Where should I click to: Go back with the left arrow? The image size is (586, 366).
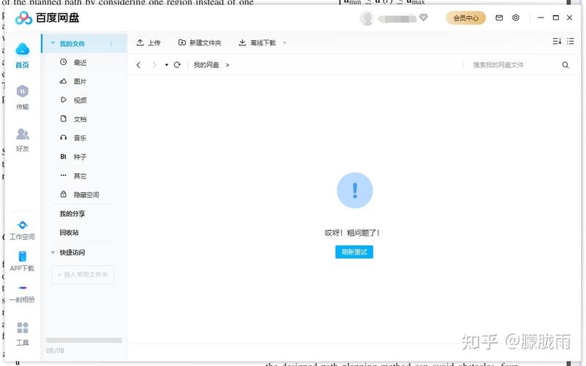point(139,65)
